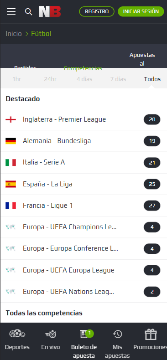Screen dimensions: 167x360
Task: Click the INICIAR SESIÓN button
Action: pyautogui.click(x=141, y=11)
